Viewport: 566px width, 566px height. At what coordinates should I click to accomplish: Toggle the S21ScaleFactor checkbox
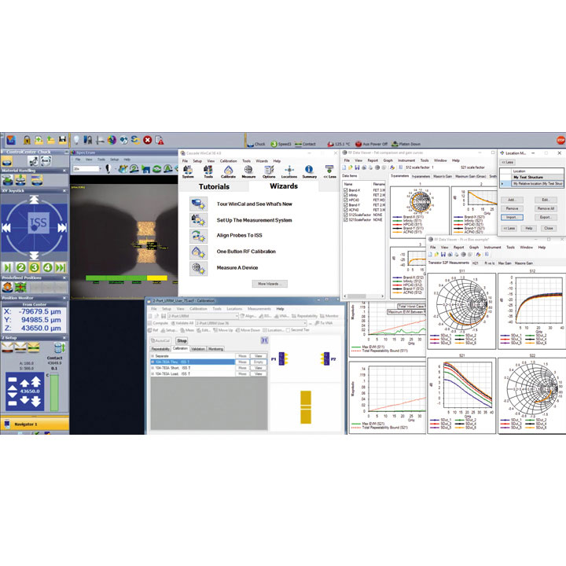(346, 219)
